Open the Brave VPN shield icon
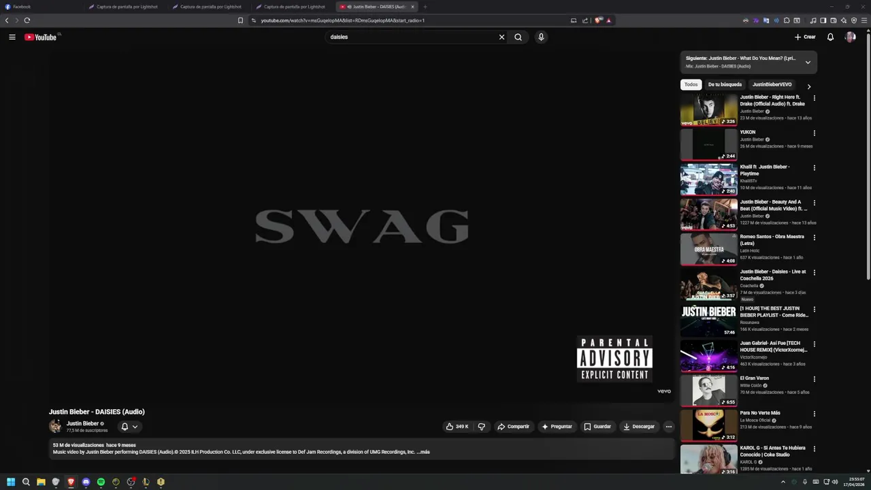871x490 pixels. 854,20
